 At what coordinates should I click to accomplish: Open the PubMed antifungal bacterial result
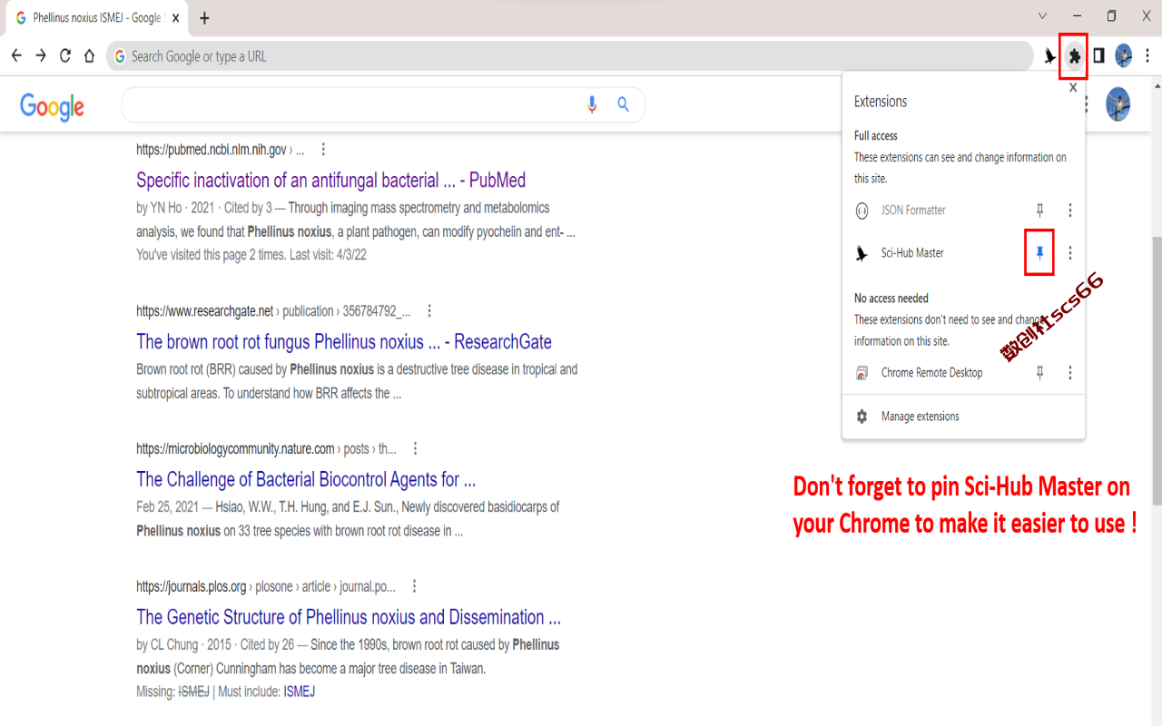coord(330,180)
